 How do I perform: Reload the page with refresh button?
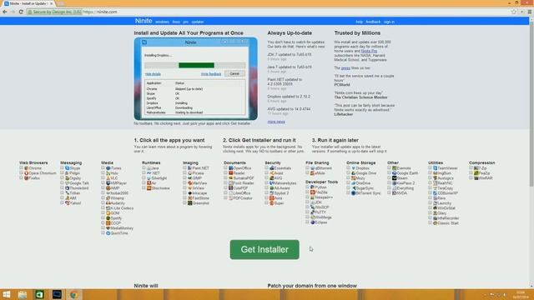coord(21,12)
